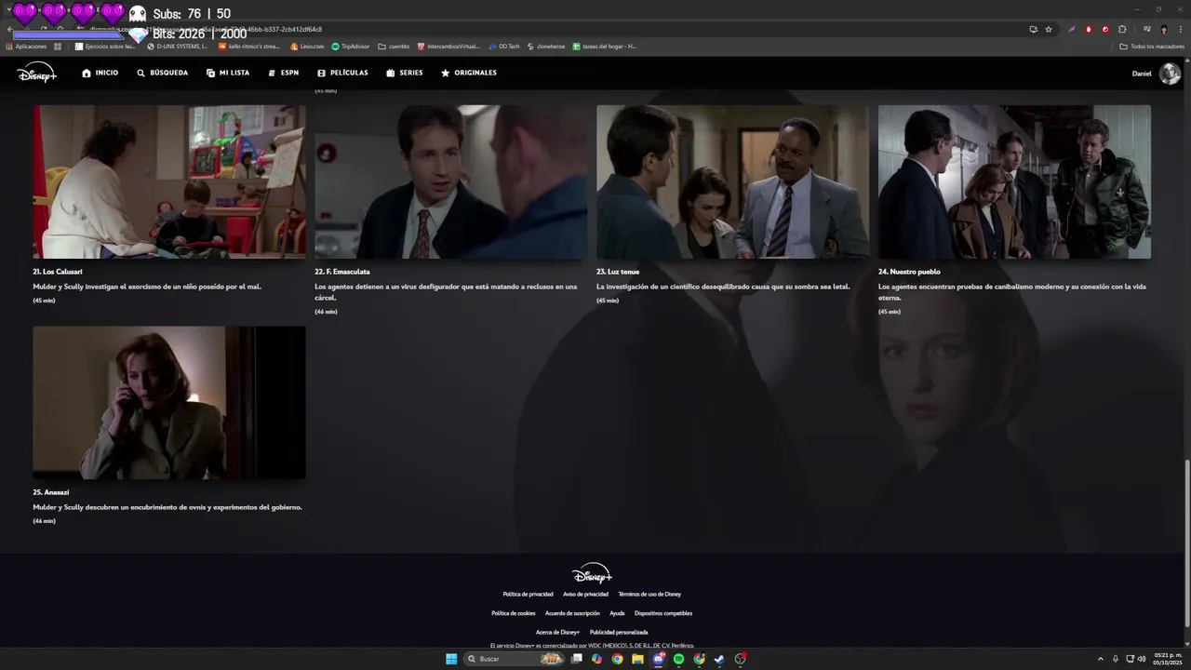Open the browser extensions puzzle icon
The width and height of the screenshot is (1191, 670).
tap(1122, 29)
